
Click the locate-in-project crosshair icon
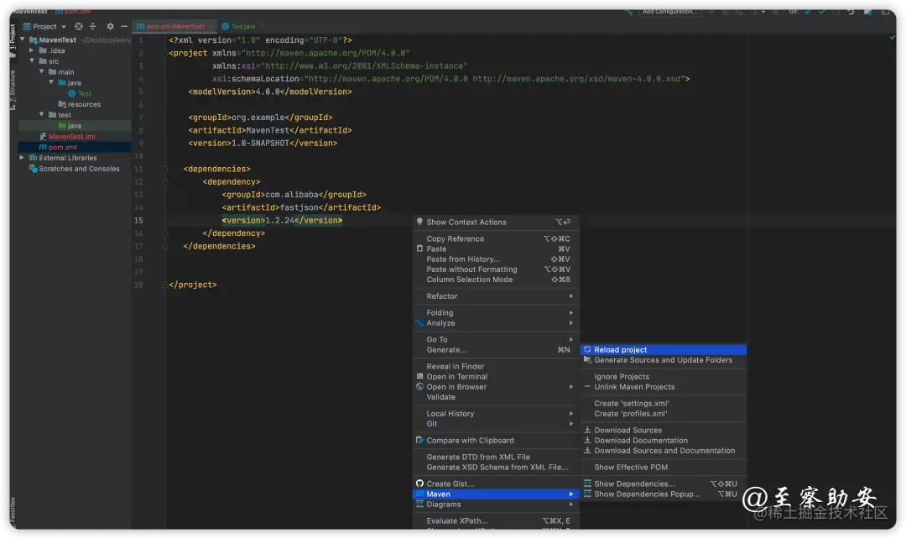point(79,27)
